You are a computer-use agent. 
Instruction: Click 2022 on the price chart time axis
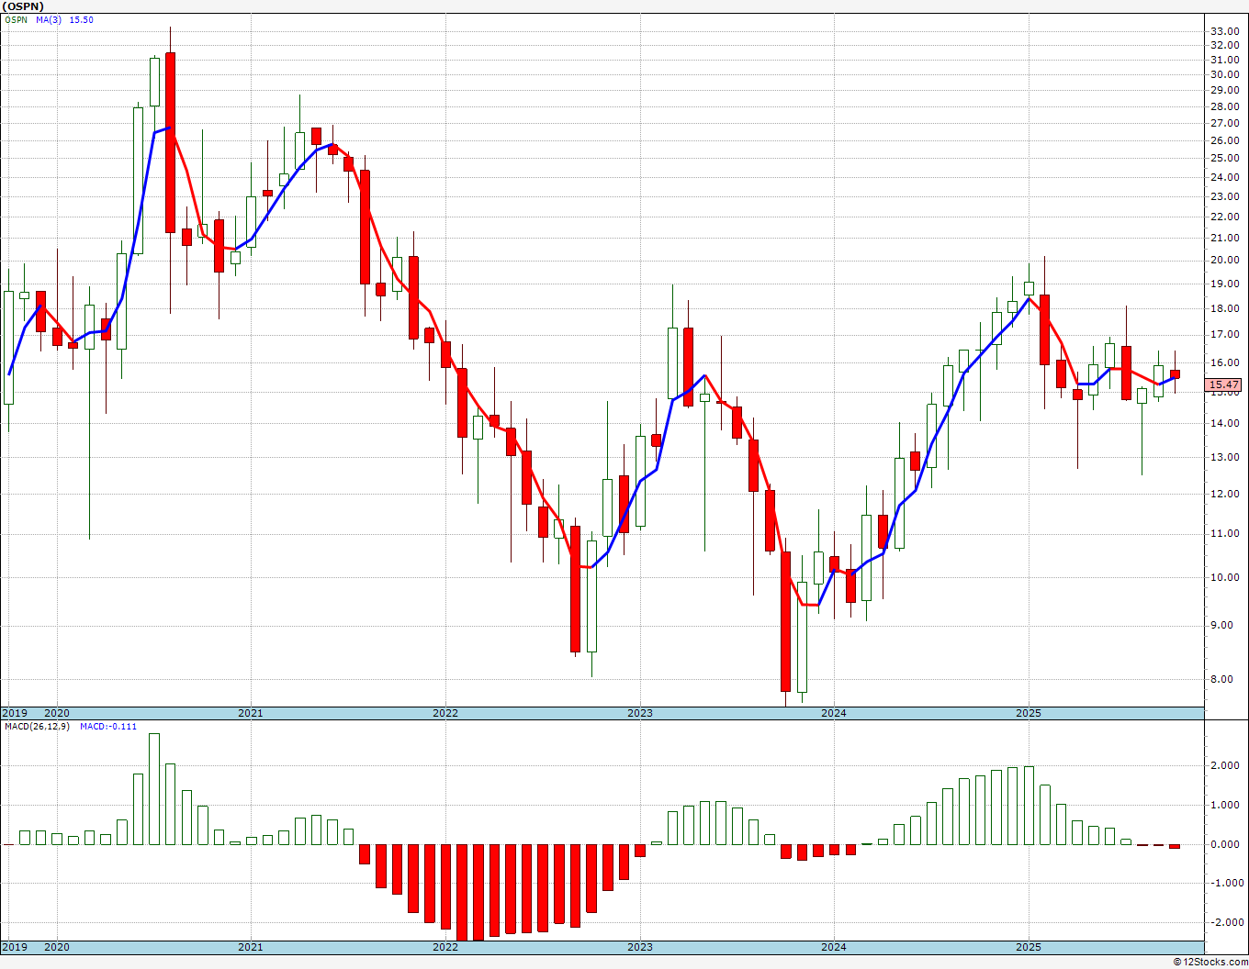click(444, 713)
